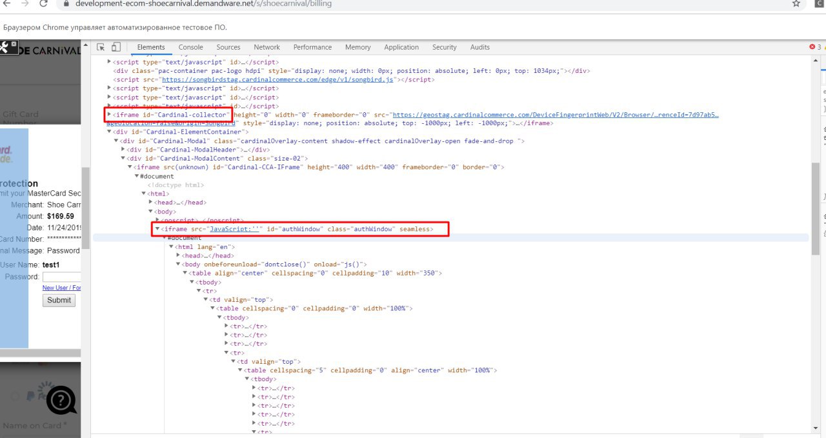
Task: Collapse the table cellspacing="5" node
Action: coord(240,370)
